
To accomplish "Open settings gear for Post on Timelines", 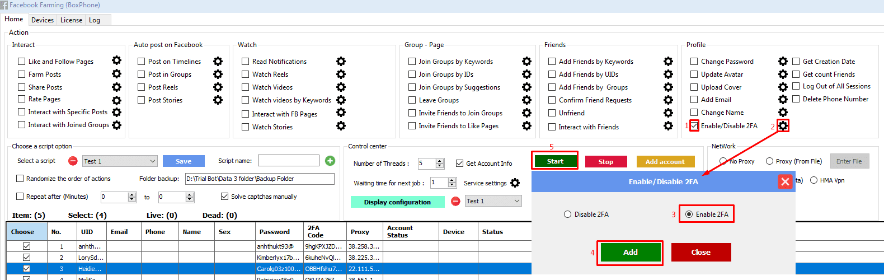I will click(218, 61).
